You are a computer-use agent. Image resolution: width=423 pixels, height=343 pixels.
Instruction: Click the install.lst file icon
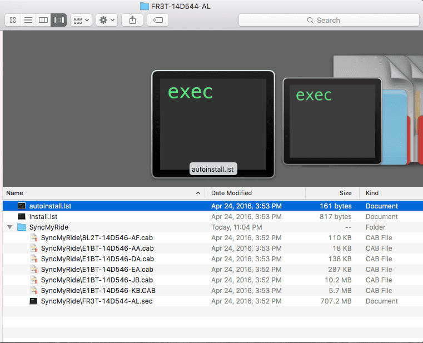click(22, 216)
